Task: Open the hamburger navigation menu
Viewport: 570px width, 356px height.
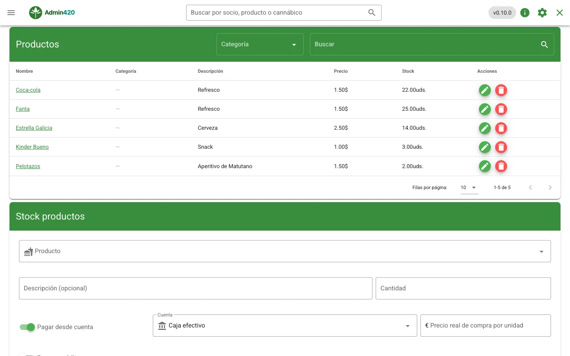Action: (11, 13)
